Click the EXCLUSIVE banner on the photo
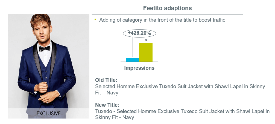 (x=49, y=113)
